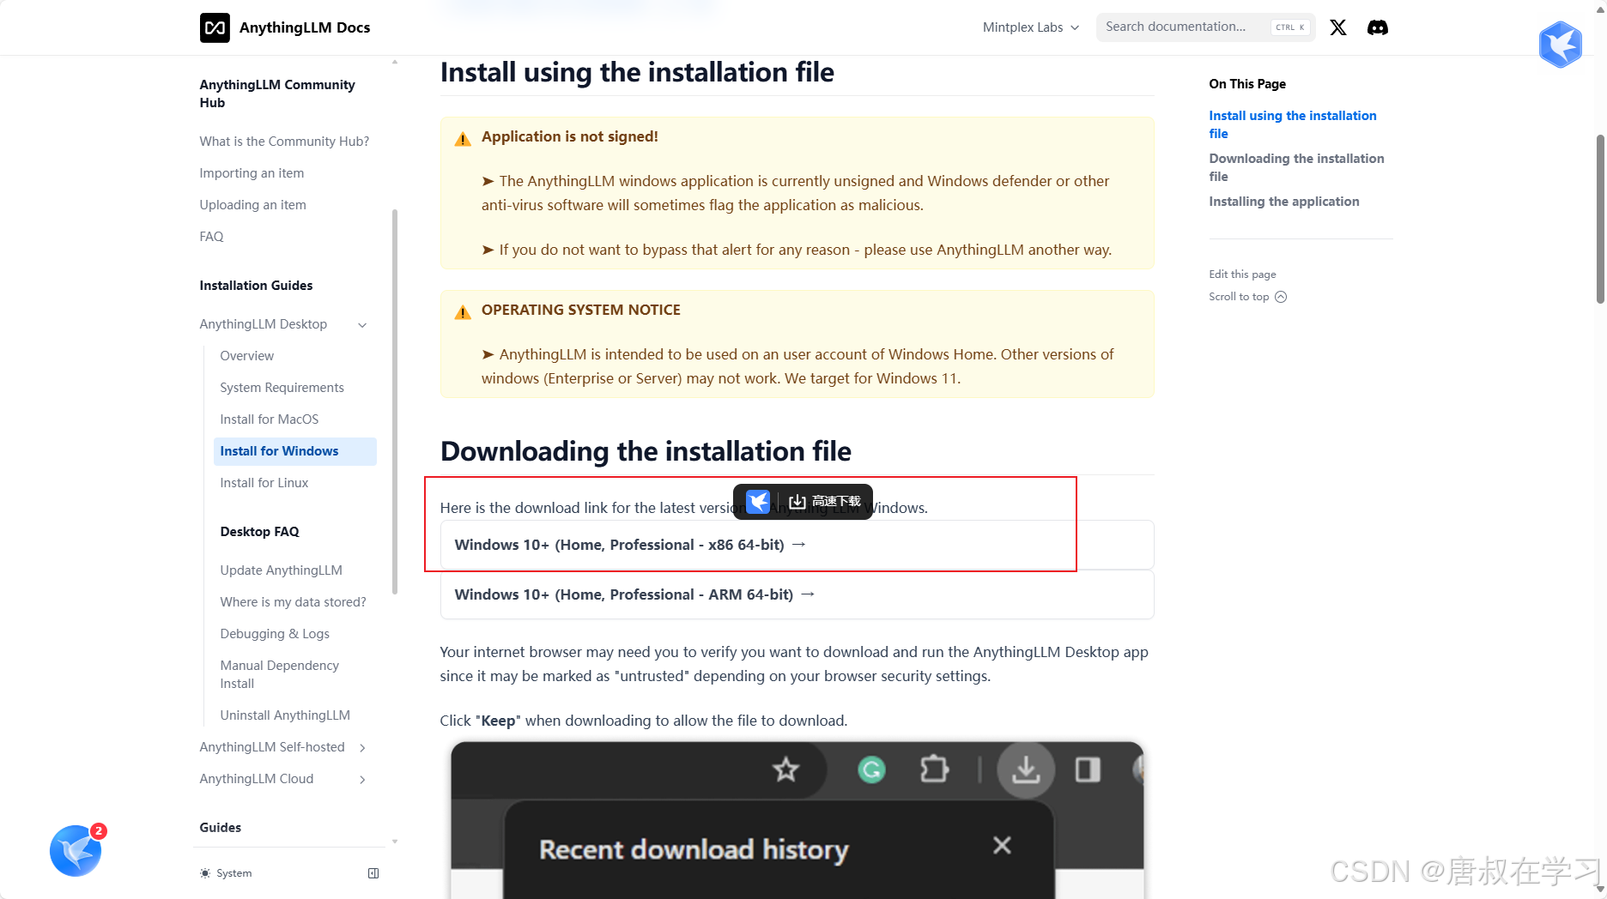This screenshot has width=1607, height=899.
Task: Click the sidebar scroll-up arrow
Action: [x=395, y=62]
